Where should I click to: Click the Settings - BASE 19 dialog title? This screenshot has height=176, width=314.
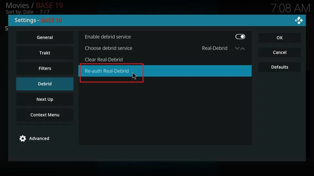(38, 20)
